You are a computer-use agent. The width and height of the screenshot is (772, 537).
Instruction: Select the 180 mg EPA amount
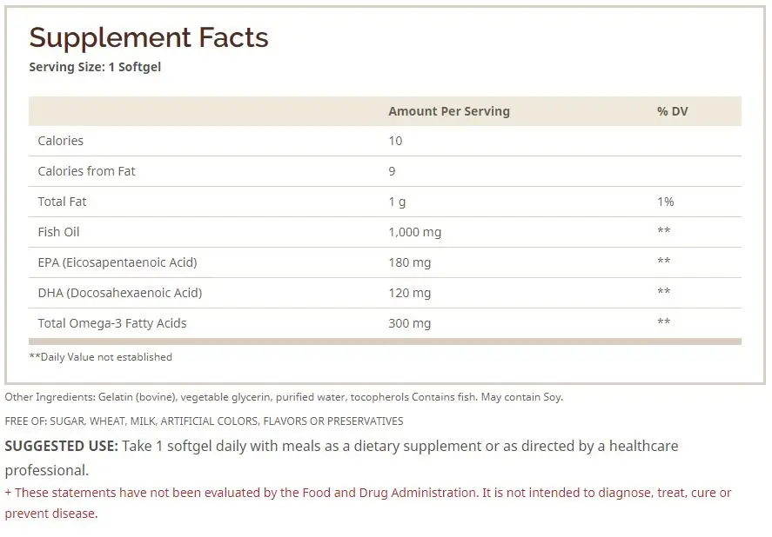(410, 262)
